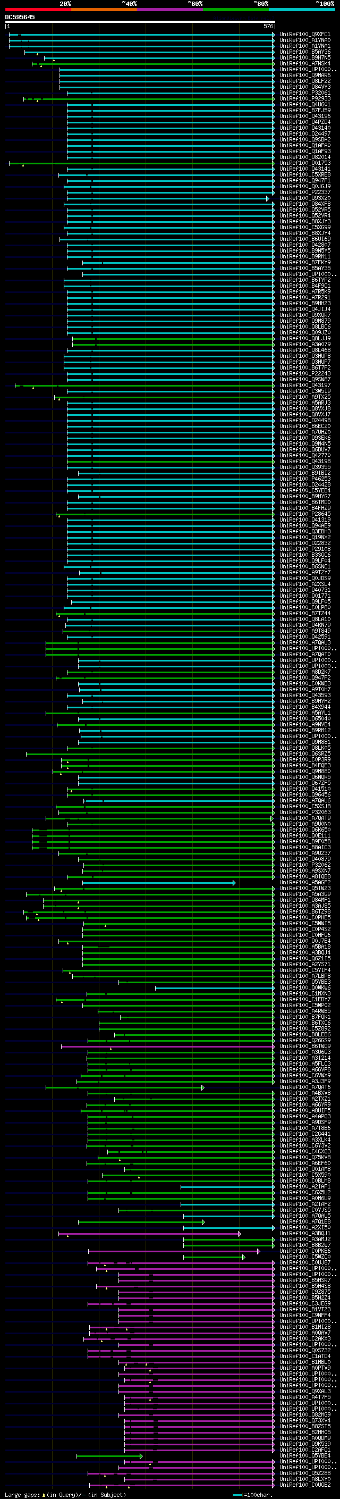Select hit UniRef100_O82014
The height and width of the screenshot is (1499, 340).
(305, 157)
